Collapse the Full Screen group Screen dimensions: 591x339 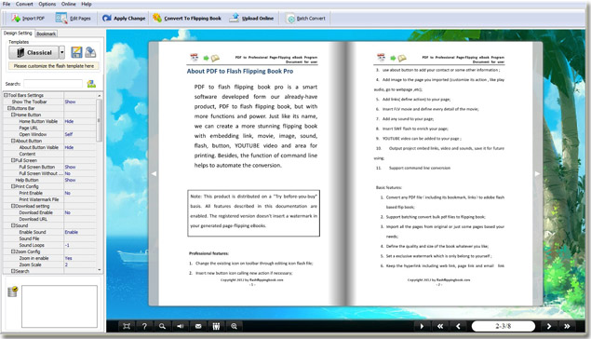(13, 160)
